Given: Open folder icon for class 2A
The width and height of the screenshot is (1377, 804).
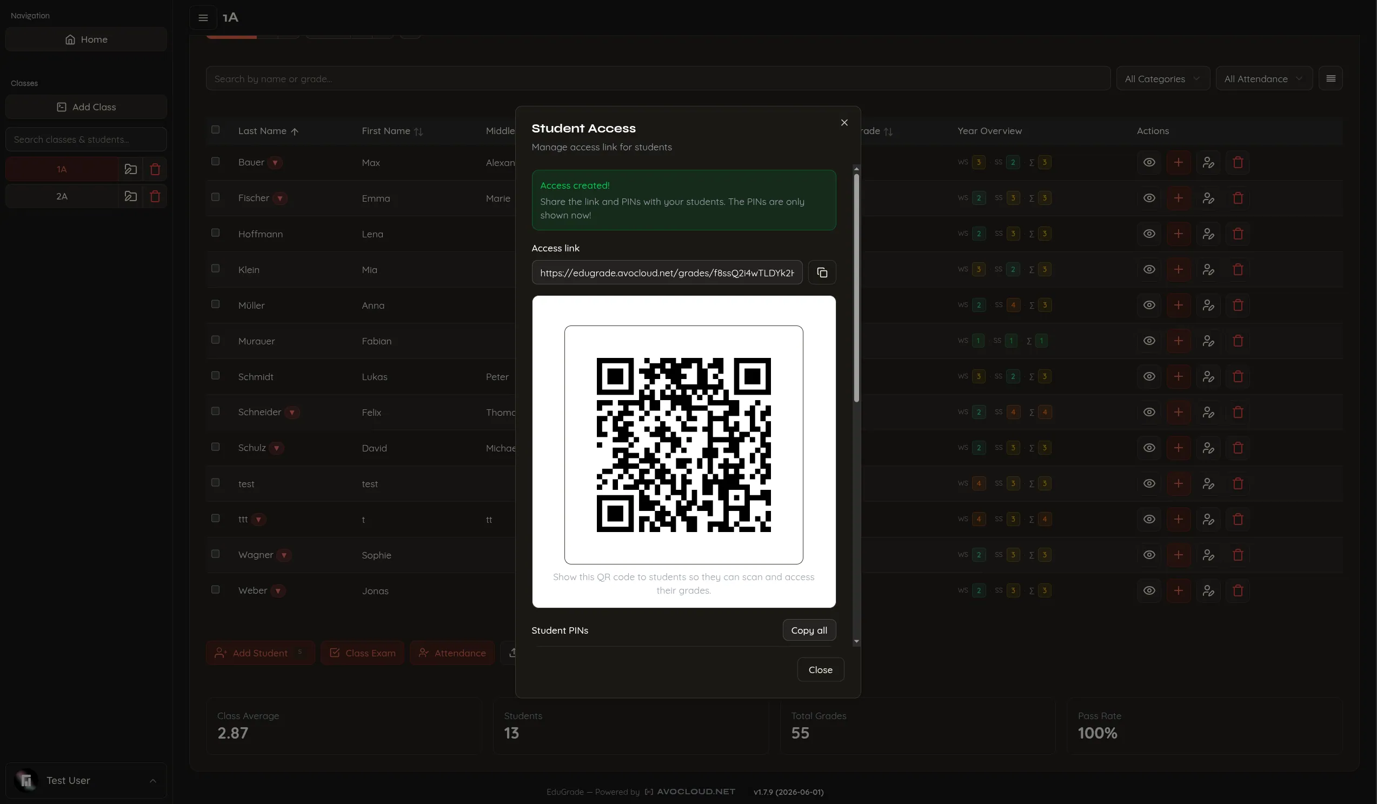Looking at the screenshot, I should [131, 196].
